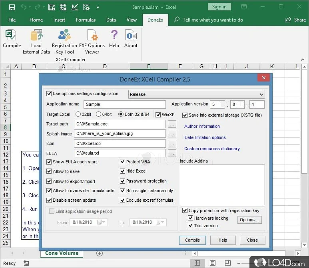This screenshot has width=309, height=268.
Task: Click the Save icon in quick access toolbar
Action: (12, 7)
